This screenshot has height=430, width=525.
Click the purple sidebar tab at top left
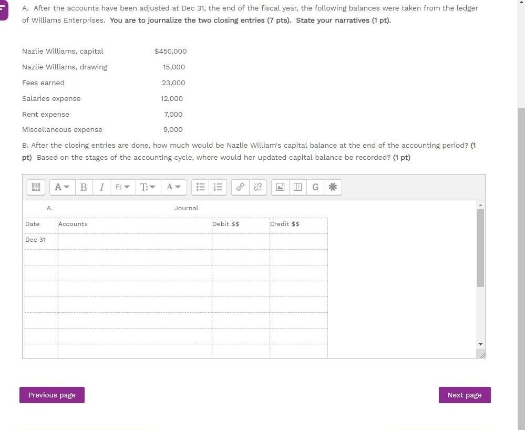point(3,9)
